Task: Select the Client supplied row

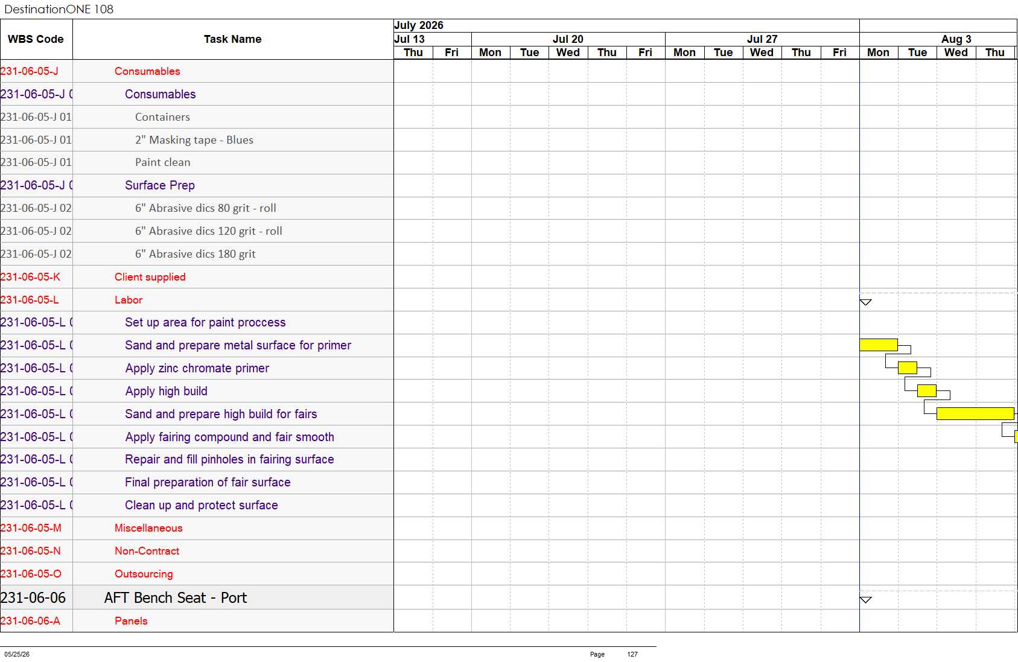Action: pos(197,277)
